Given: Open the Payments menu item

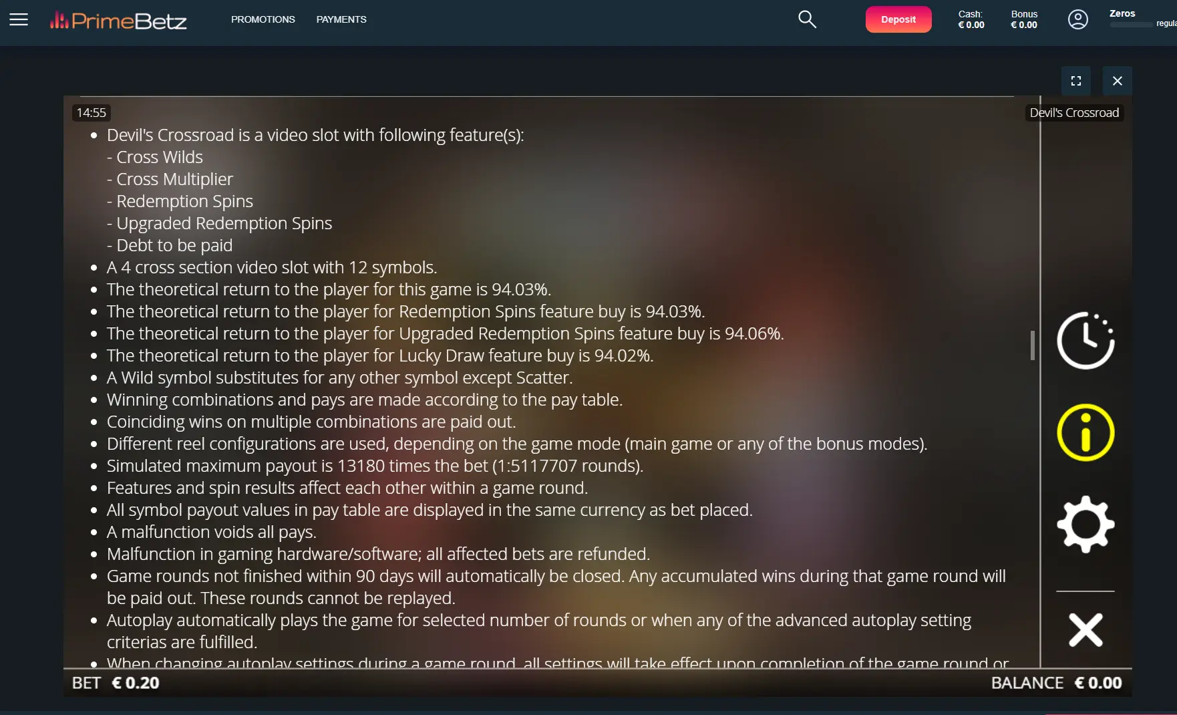Looking at the screenshot, I should 341,19.
